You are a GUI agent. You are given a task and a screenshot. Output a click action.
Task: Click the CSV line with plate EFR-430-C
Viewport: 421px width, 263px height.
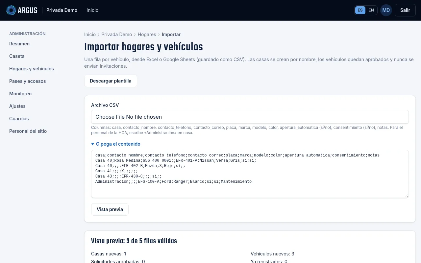(128, 176)
